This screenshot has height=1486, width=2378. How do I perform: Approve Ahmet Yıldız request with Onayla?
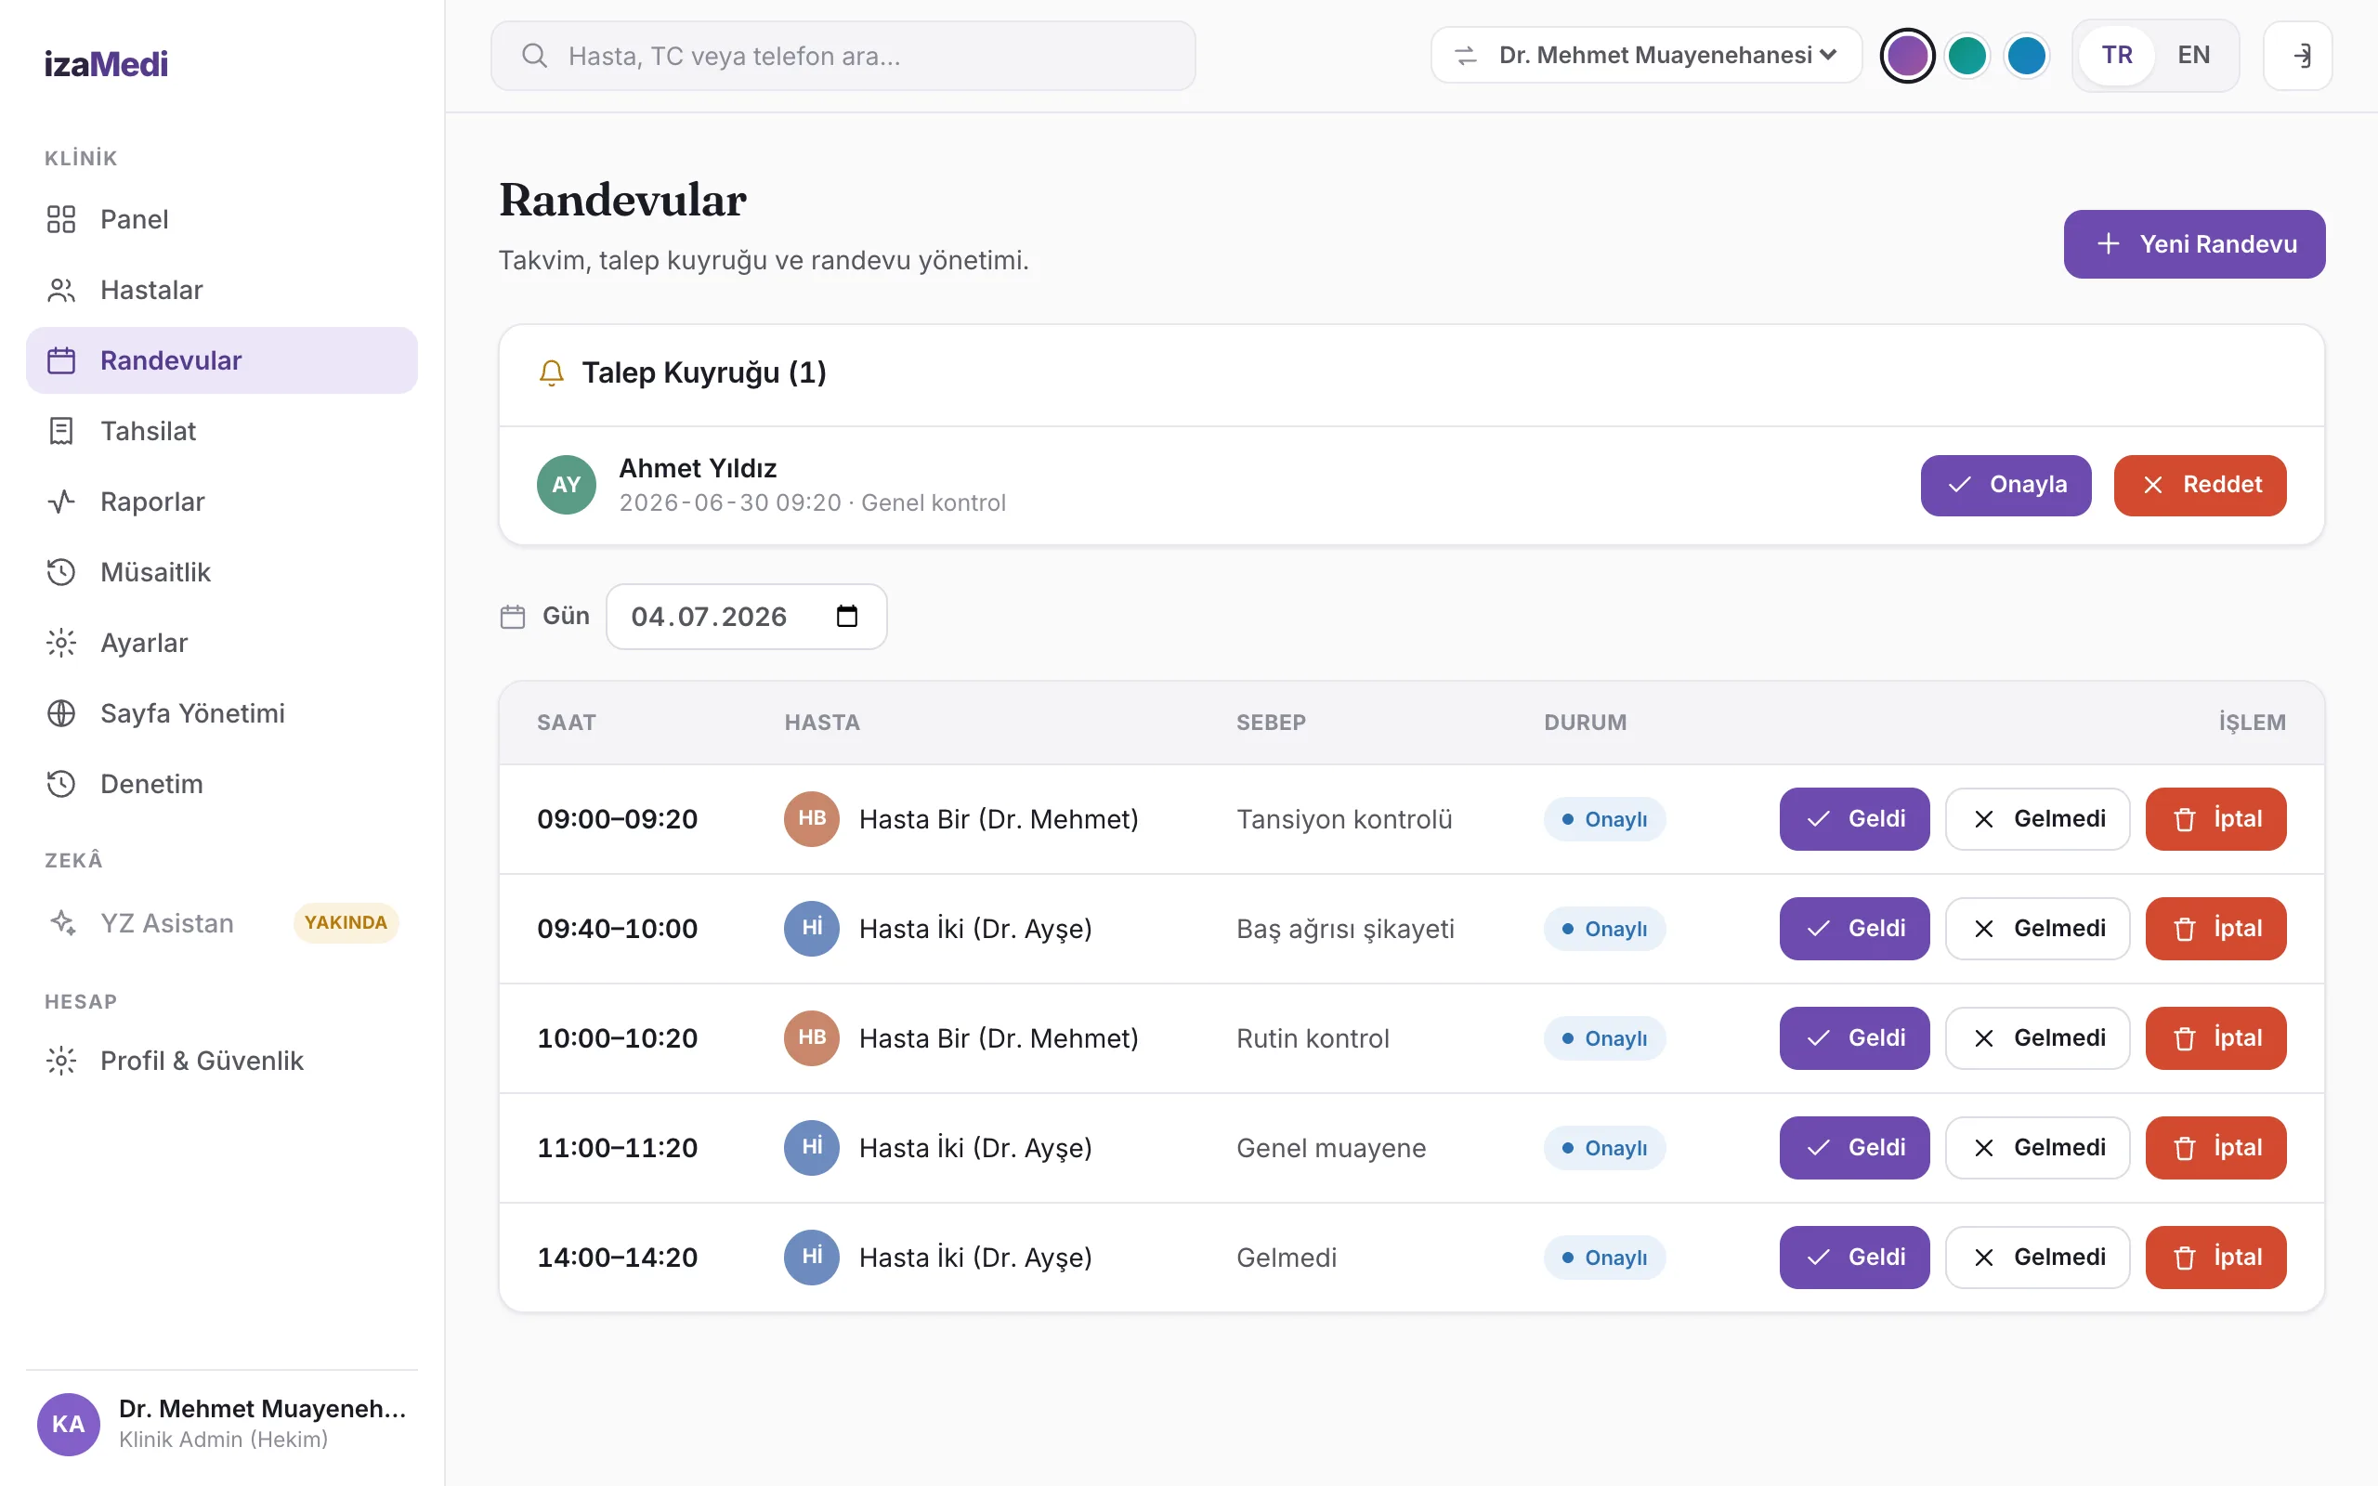click(x=2005, y=485)
